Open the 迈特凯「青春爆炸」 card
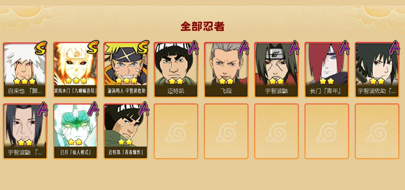Viewport: 405px width, 190px height. click(x=126, y=131)
